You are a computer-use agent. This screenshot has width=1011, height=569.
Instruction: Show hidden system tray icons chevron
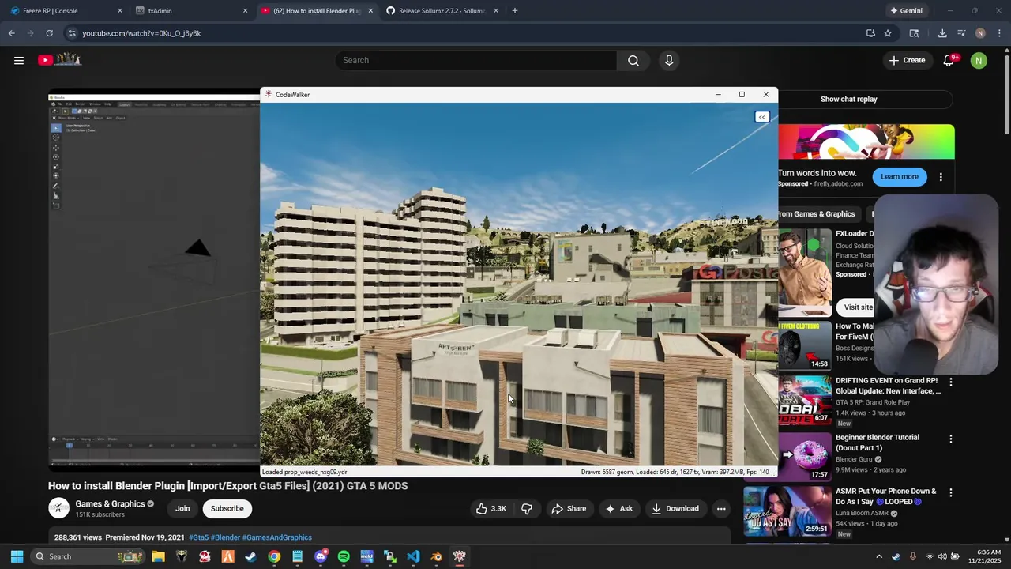click(x=879, y=556)
